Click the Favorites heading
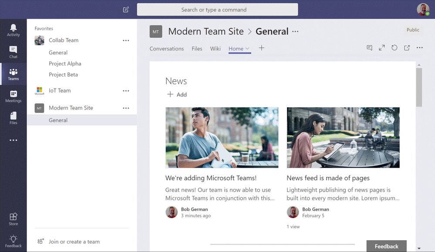This screenshot has width=435, height=252. [44, 28]
